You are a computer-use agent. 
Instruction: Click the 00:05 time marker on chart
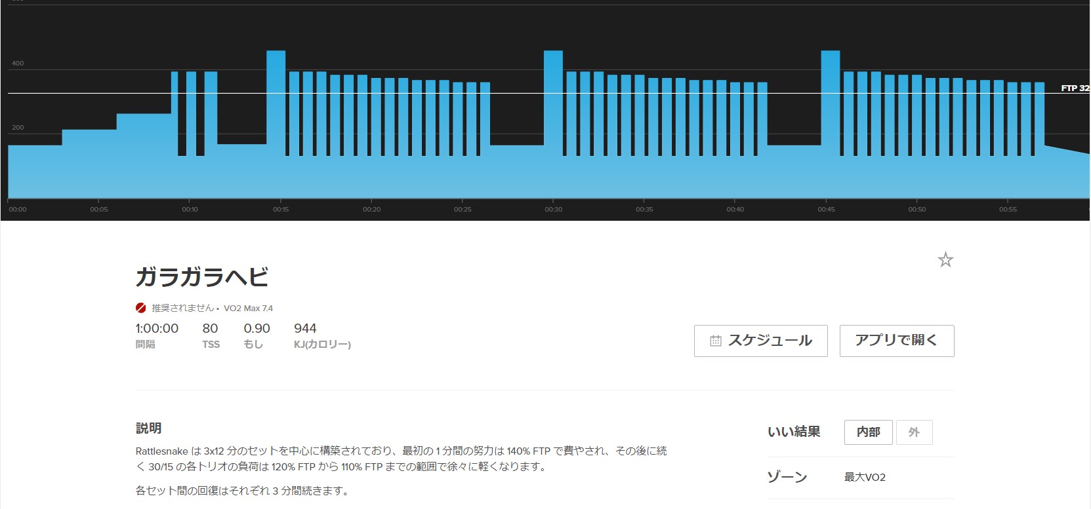(99, 209)
